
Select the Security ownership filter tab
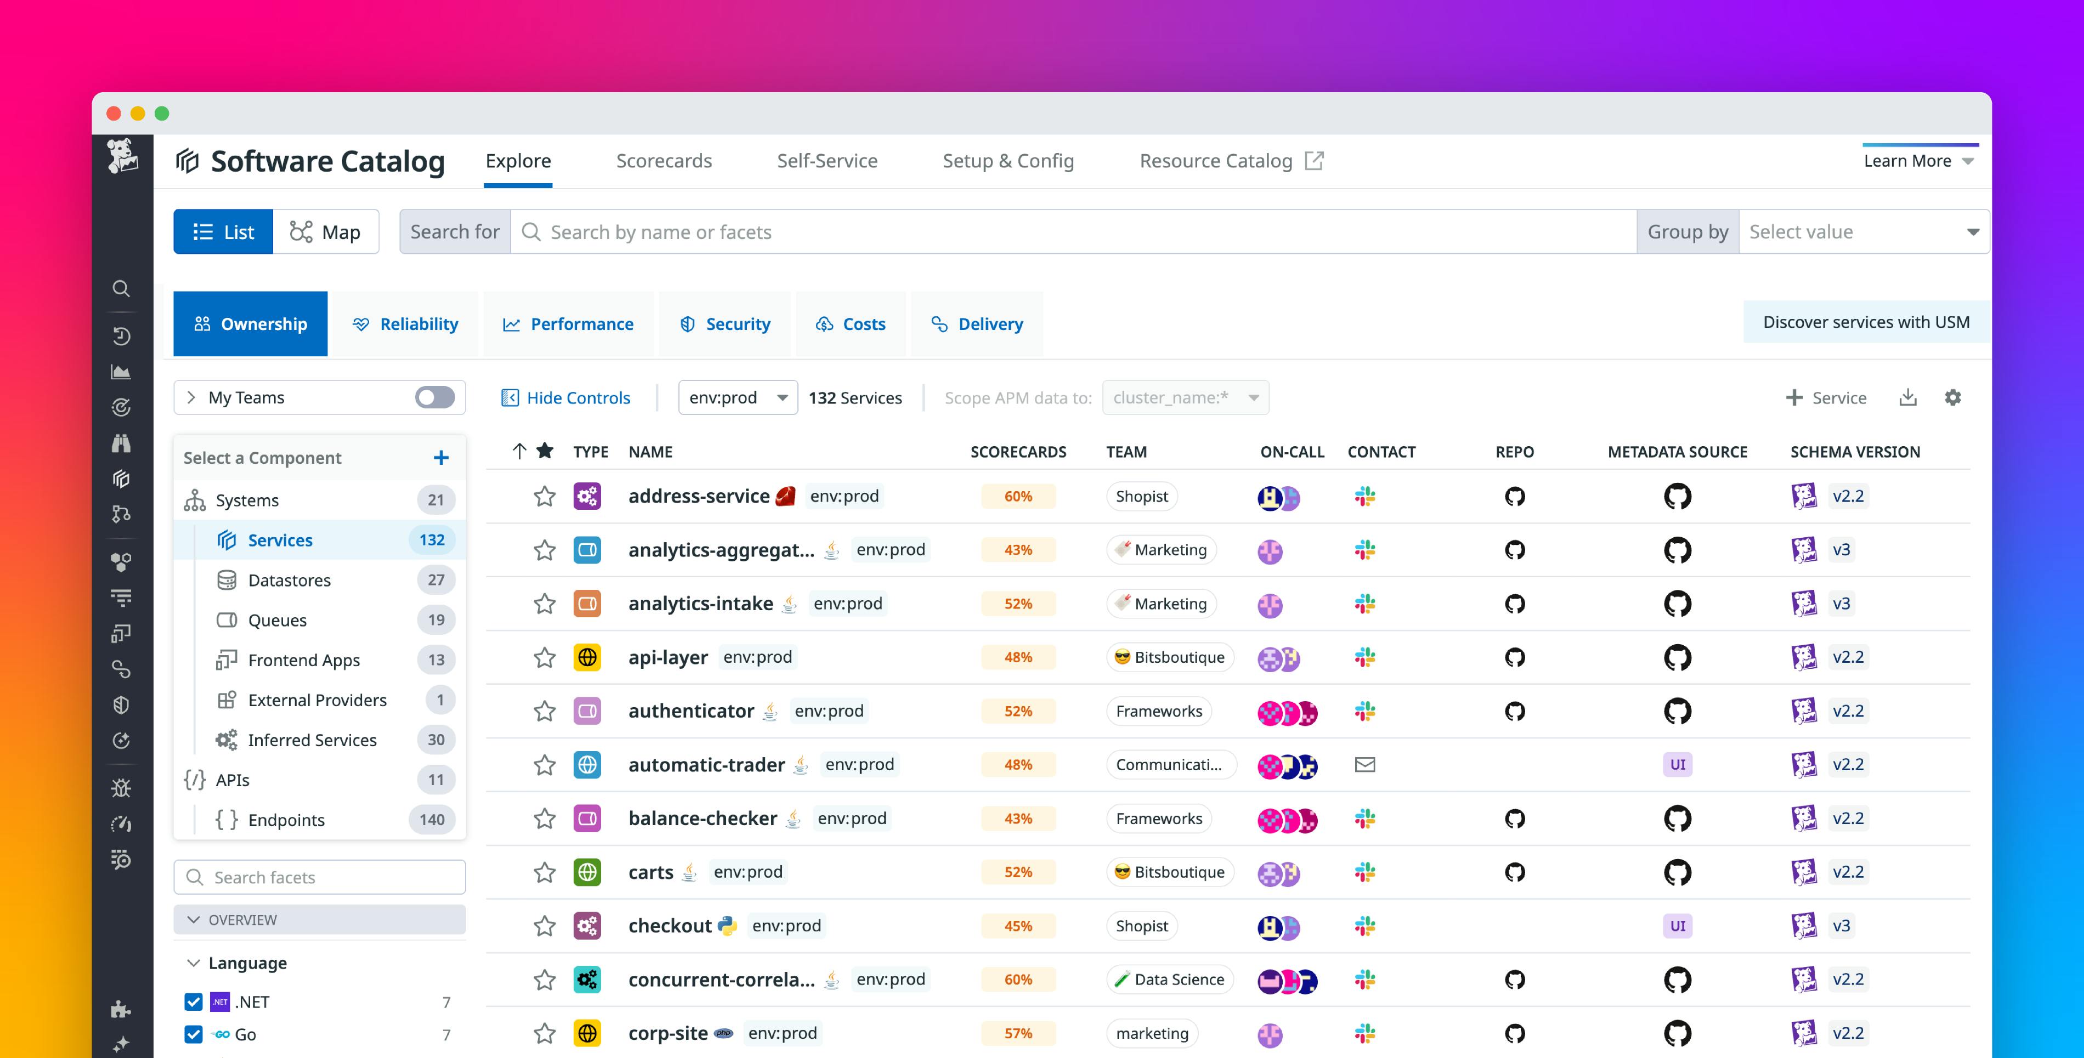[725, 323]
